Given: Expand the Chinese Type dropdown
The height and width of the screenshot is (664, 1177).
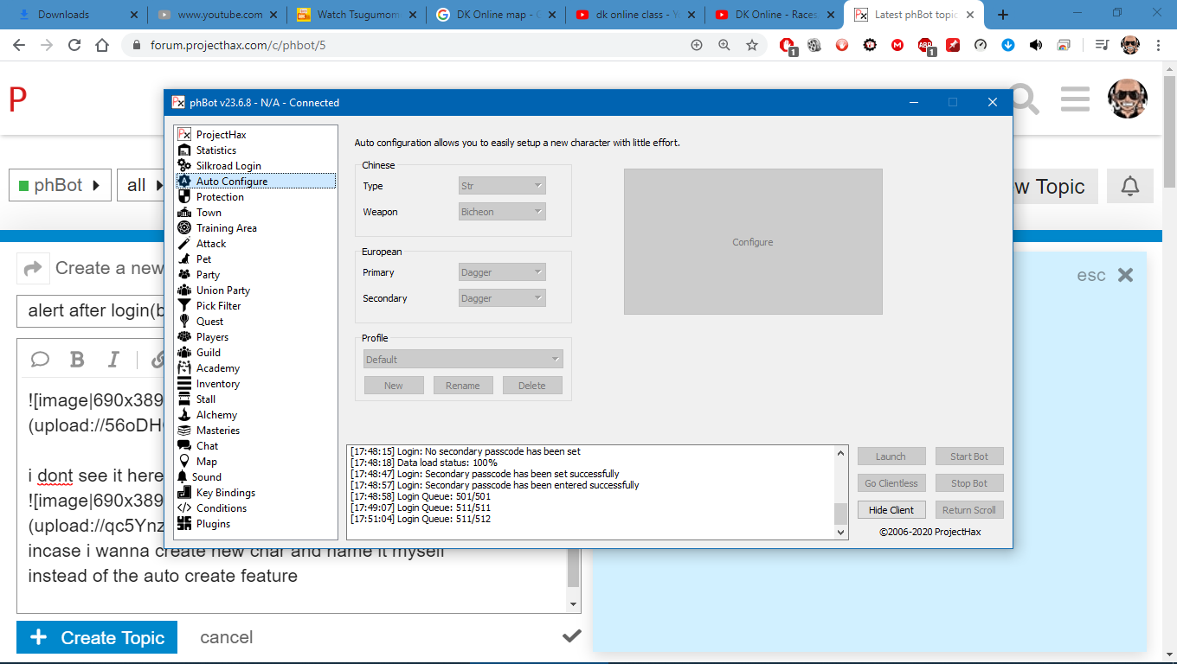Looking at the screenshot, I should (x=502, y=186).
